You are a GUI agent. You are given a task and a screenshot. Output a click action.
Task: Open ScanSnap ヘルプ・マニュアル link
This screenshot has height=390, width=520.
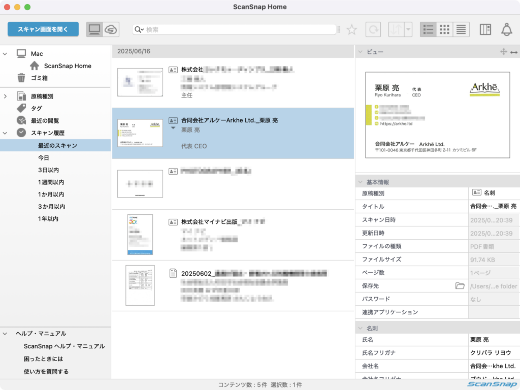tap(64, 346)
